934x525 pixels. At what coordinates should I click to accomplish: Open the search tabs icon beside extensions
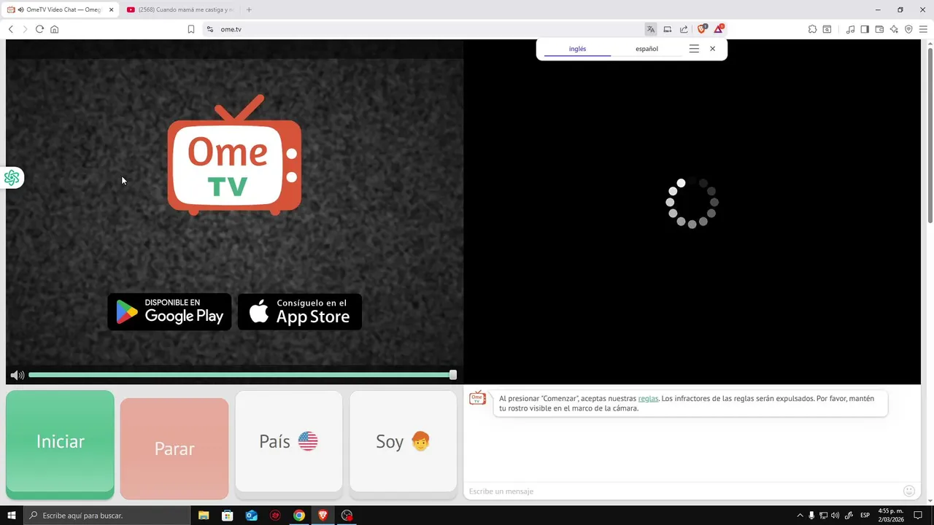tap(827, 29)
